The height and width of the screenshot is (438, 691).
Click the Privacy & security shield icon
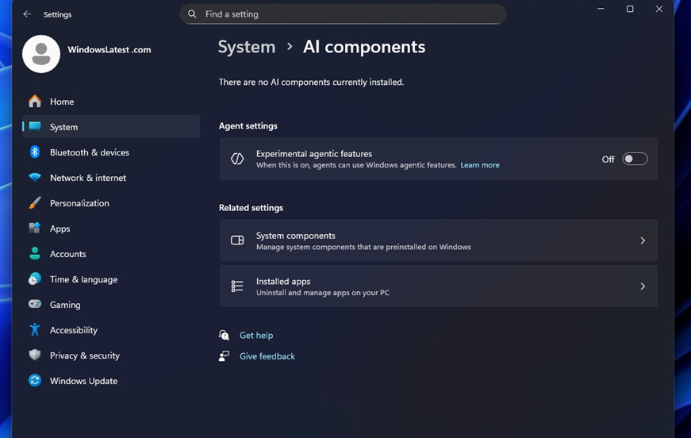35,355
